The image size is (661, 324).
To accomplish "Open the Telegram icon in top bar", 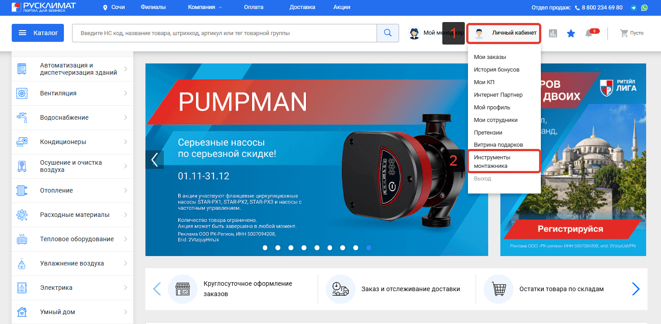I will (634, 8).
